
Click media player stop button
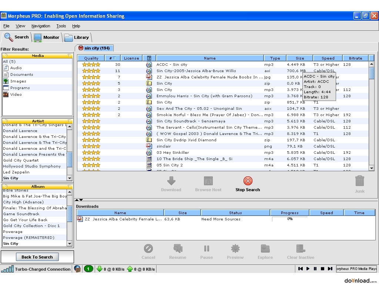click(322, 268)
